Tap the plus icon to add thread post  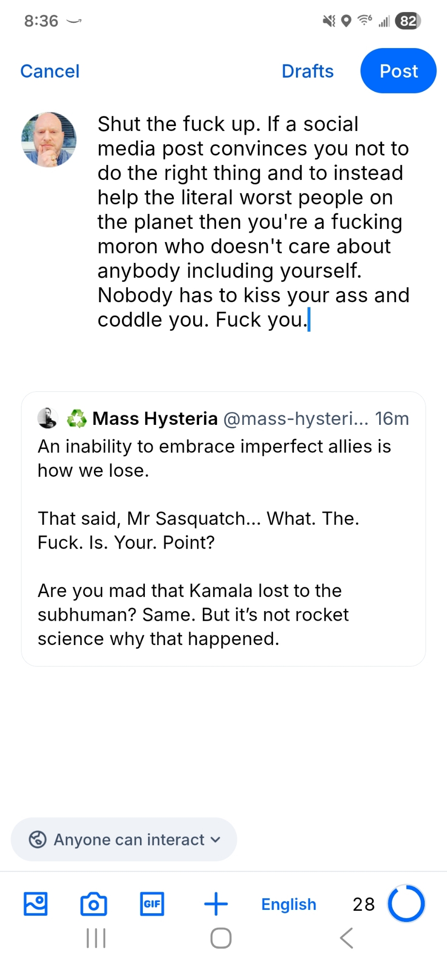pos(216,904)
